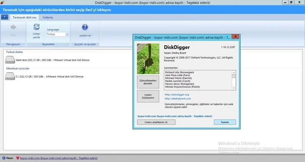Click the C:\ (322,12 GB) drive label
The width and height of the screenshot is (305, 162).
[x=49, y=76]
